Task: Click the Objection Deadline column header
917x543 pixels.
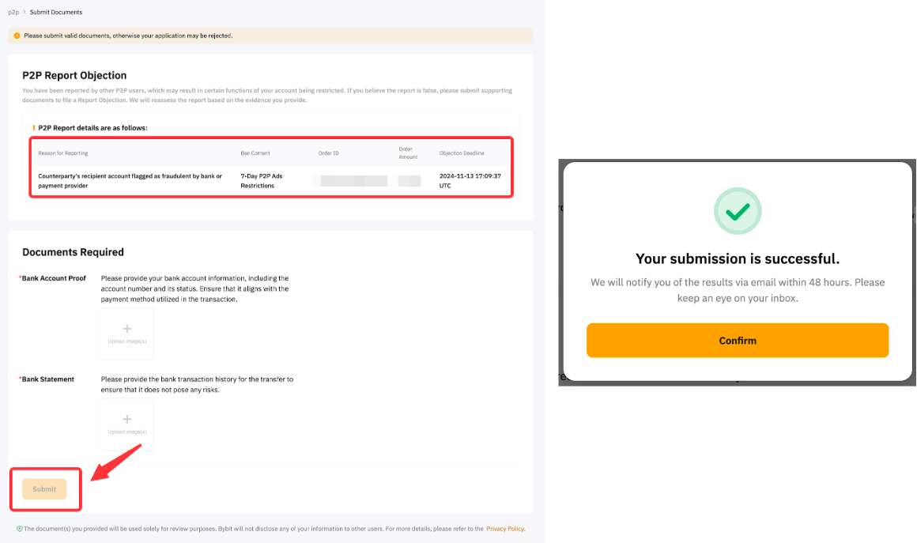Action: 462,153
